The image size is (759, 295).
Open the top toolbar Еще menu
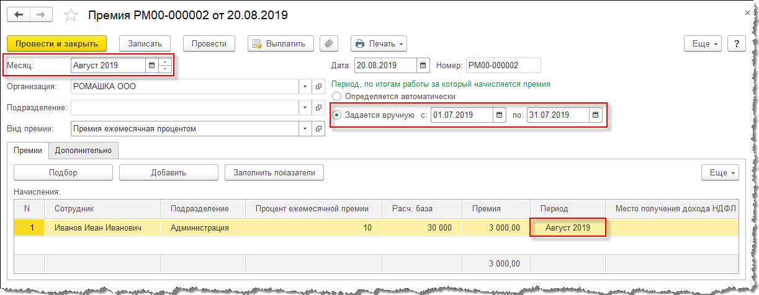point(704,43)
